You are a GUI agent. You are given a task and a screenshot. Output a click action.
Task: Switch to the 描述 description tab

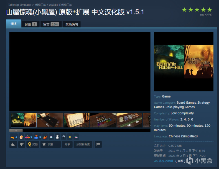point(14,24)
